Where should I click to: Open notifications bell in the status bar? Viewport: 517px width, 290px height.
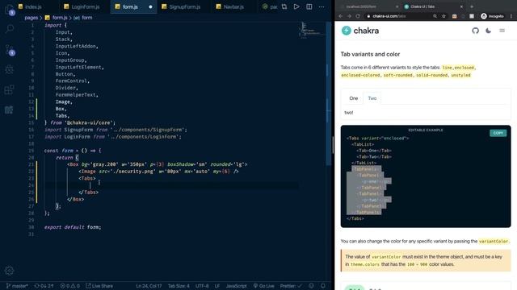[x=323, y=286]
